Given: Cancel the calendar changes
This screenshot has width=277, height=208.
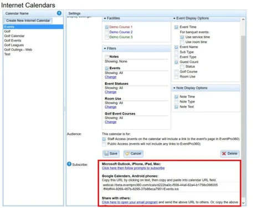Looking at the screenshot, I should (134, 154).
